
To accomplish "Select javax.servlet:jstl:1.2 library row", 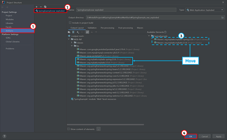I will [98, 56].
